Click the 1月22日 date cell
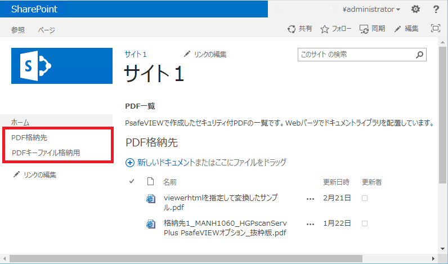Image resolution: width=448 pixels, height=264 pixels. 337,223
